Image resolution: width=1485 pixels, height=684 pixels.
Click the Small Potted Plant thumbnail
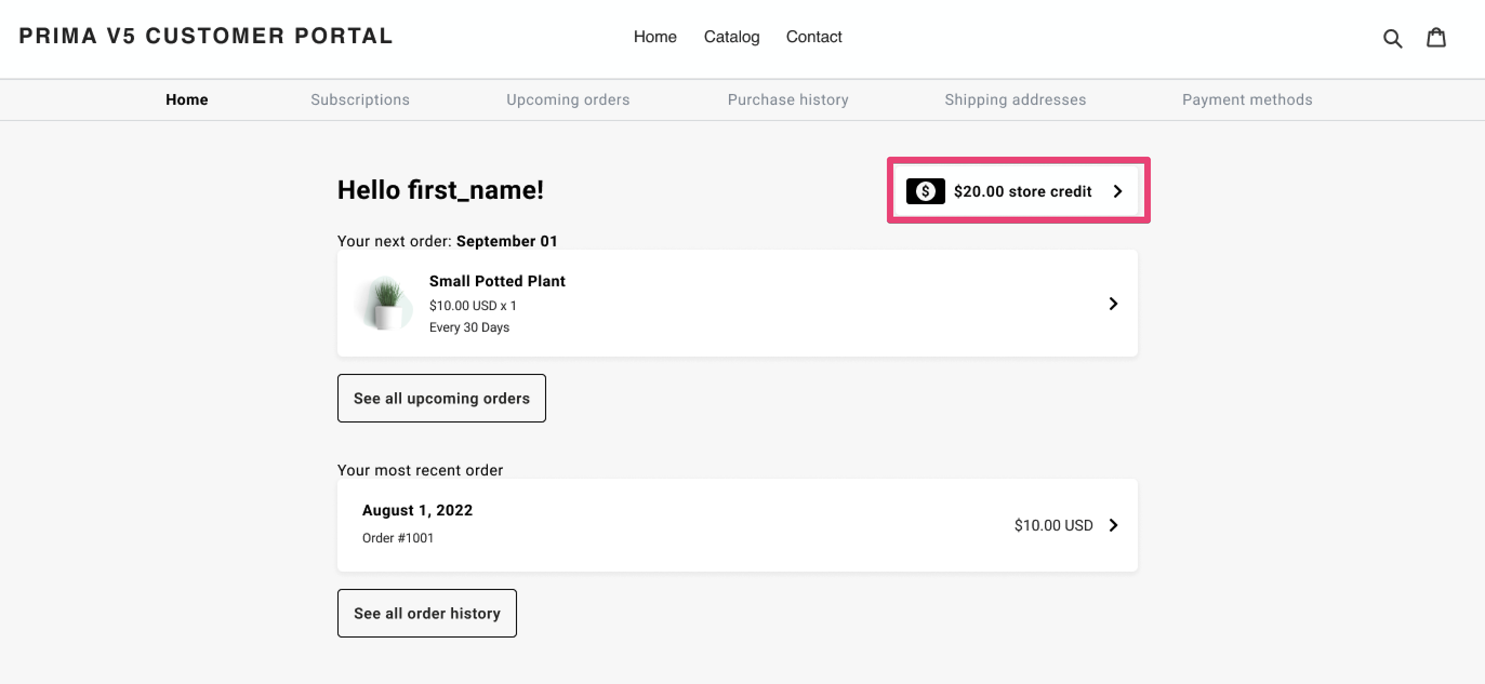click(x=386, y=304)
